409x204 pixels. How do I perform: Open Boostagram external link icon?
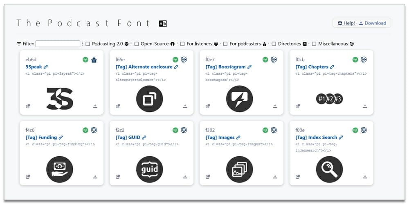(x=208, y=106)
